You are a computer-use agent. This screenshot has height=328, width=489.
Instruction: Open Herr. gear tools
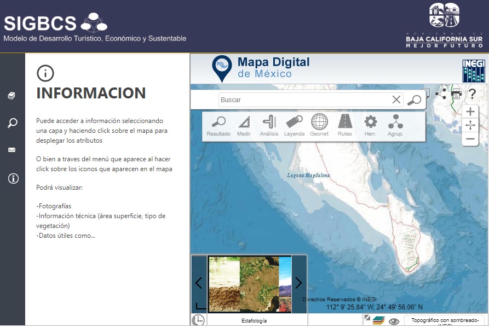(370, 126)
